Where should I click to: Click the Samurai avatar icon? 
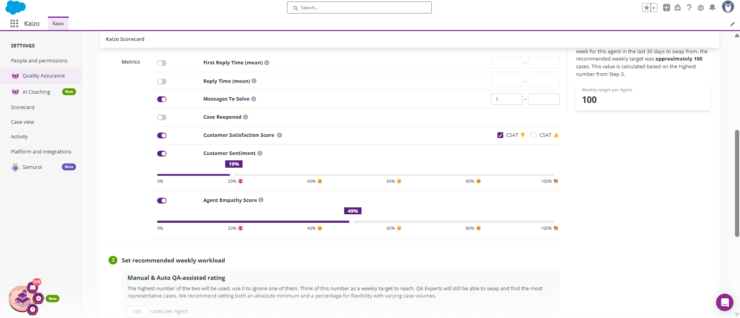point(15,167)
